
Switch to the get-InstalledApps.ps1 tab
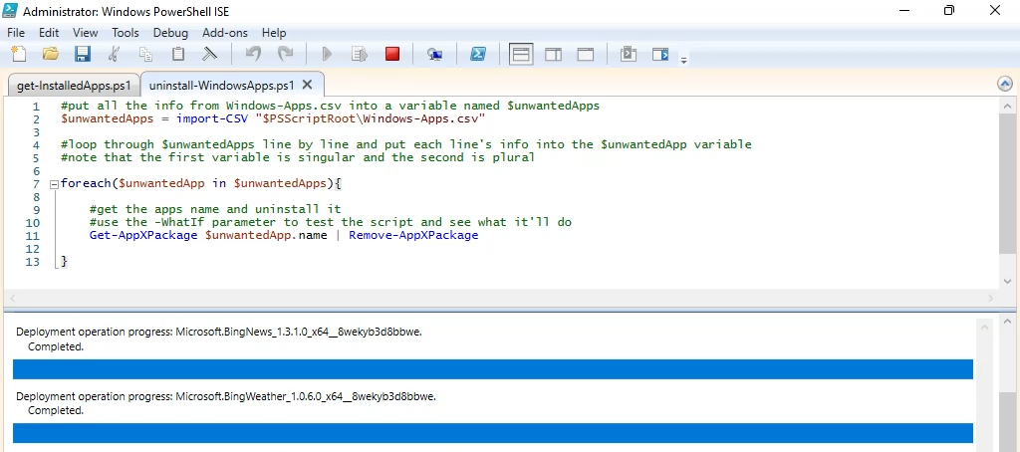[x=74, y=86]
